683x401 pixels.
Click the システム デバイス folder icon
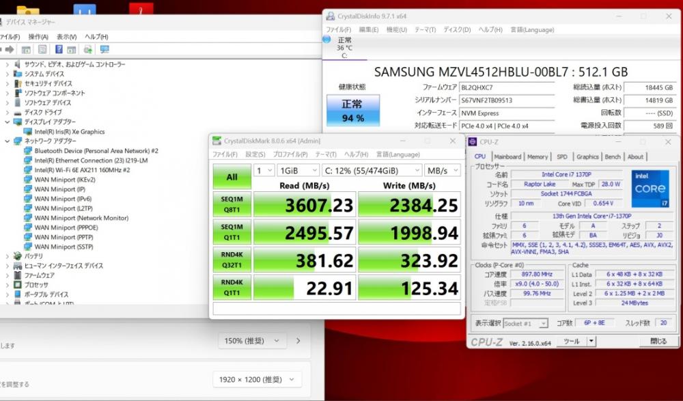click(x=18, y=74)
